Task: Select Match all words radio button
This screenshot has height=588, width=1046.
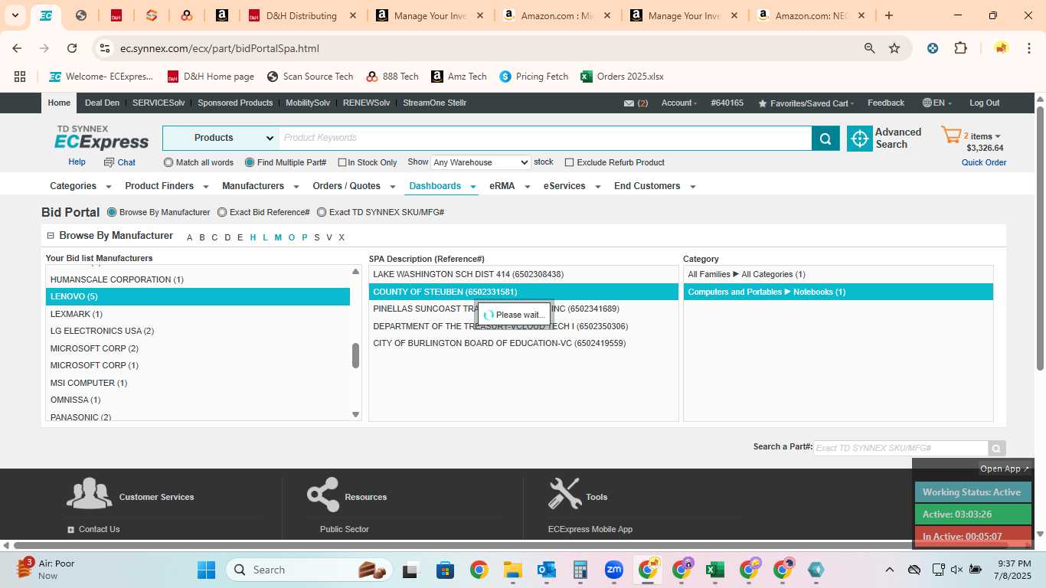Action: [x=168, y=162]
